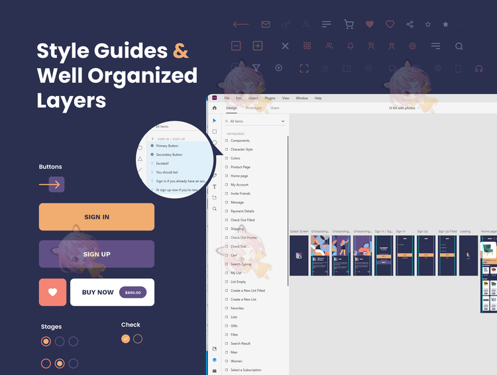Expand the All Items filter dropdown

click(283, 121)
